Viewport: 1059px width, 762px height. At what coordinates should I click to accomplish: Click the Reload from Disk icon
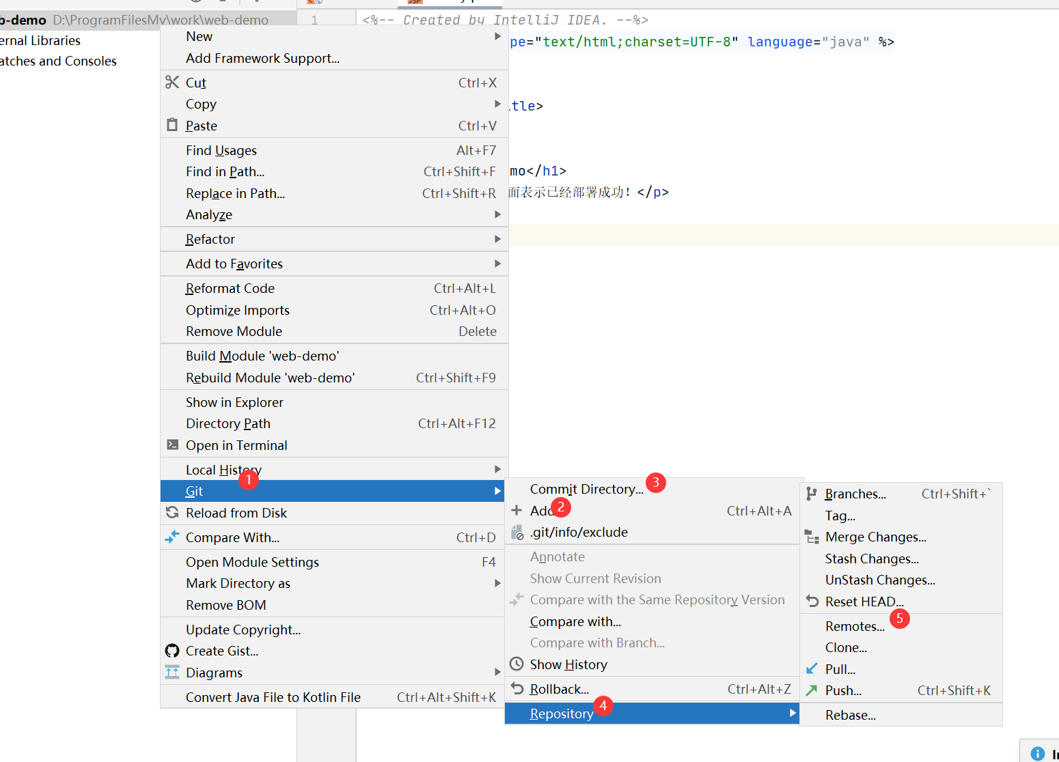click(x=172, y=512)
